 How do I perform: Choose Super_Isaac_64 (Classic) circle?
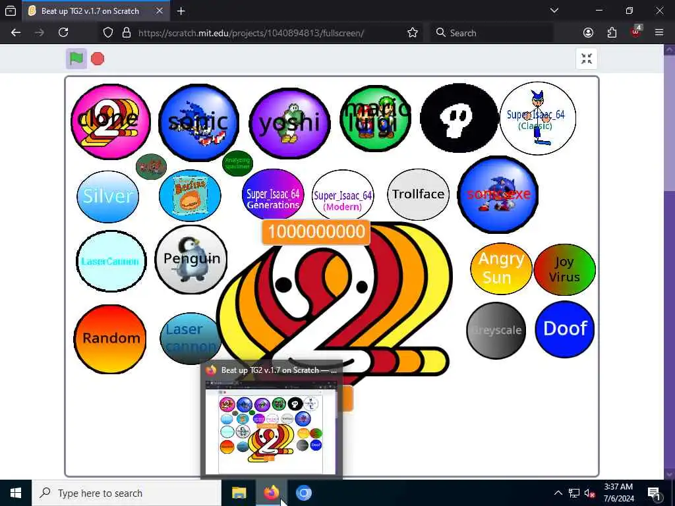pos(537,119)
